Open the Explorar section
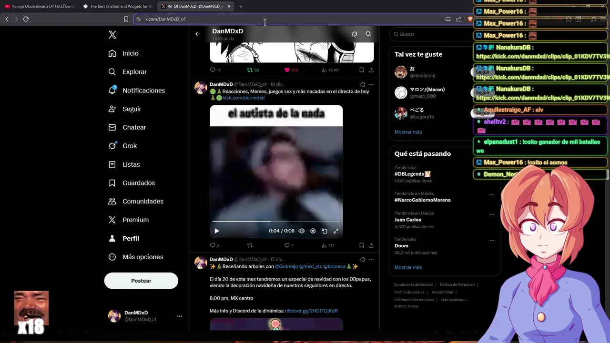This screenshot has width=610, height=343. [127, 72]
